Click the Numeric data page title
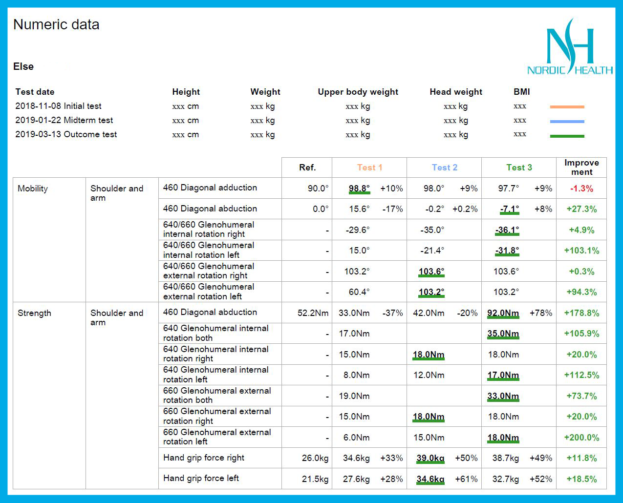The height and width of the screenshot is (503, 623). 56,24
